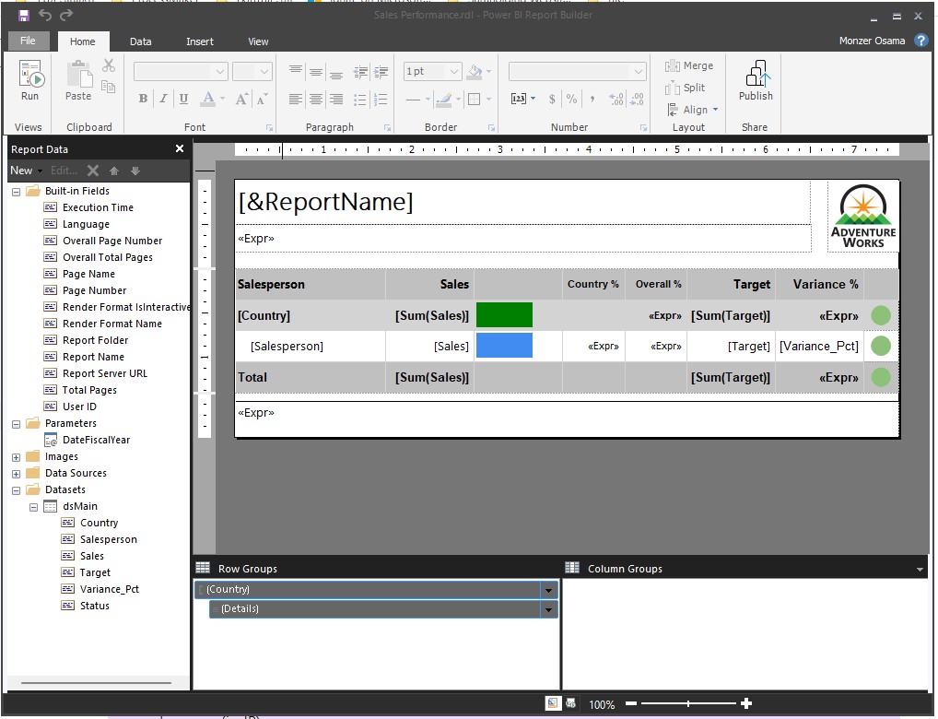Click the Save icon in title bar
The height and width of the screenshot is (719, 938).
pos(24,16)
